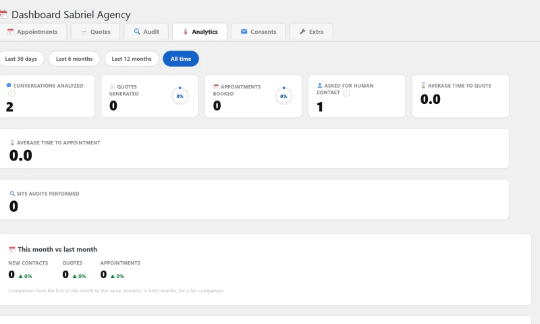Click the comparison note about fair comparison
The width and height of the screenshot is (540, 324).
click(116, 291)
